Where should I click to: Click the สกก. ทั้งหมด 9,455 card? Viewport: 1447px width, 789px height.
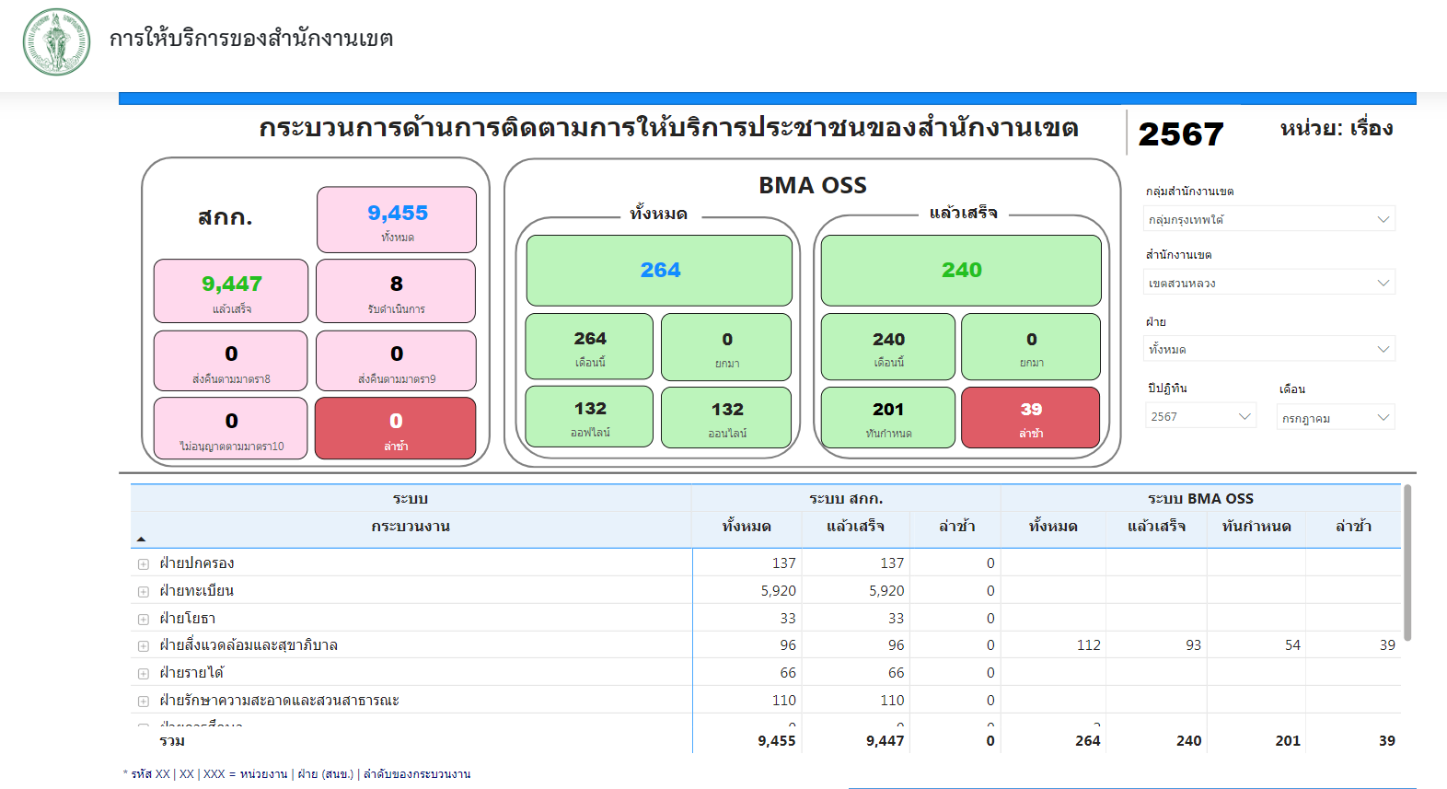click(x=397, y=220)
